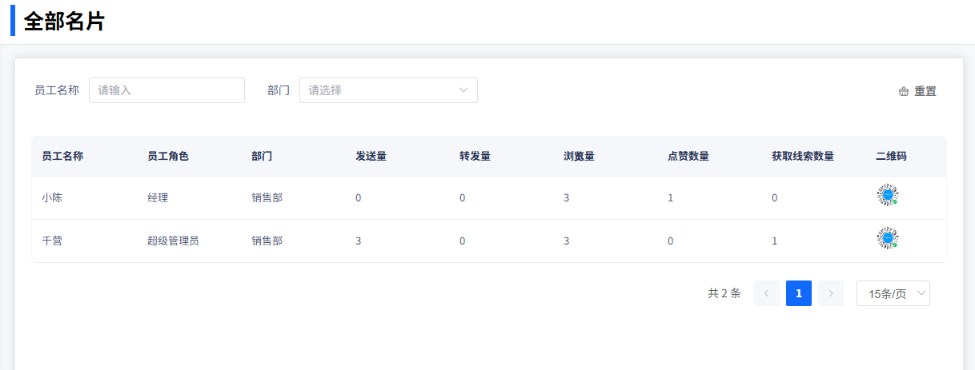Screen dimensions: 975x370
Task: Click the 重置 reset button
Action: click(x=917, y=91)
